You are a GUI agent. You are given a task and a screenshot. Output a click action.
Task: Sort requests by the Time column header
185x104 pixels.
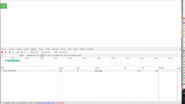pos(150,68)
